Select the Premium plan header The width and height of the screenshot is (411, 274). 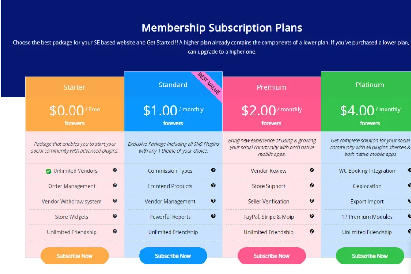coord(271,87)
